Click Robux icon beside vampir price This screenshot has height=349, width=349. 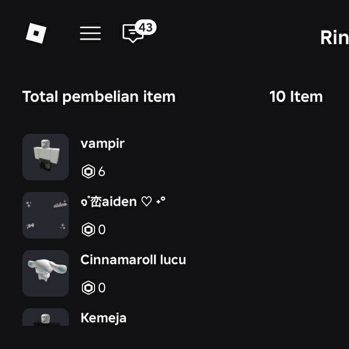[x=88, y=172]
